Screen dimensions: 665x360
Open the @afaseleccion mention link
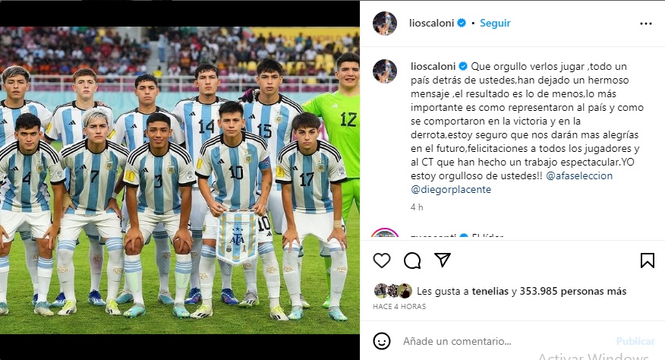tap(579, 175)
